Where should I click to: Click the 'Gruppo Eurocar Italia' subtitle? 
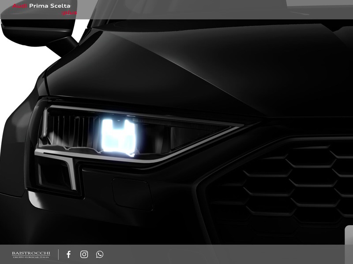(x=30, y=257)
